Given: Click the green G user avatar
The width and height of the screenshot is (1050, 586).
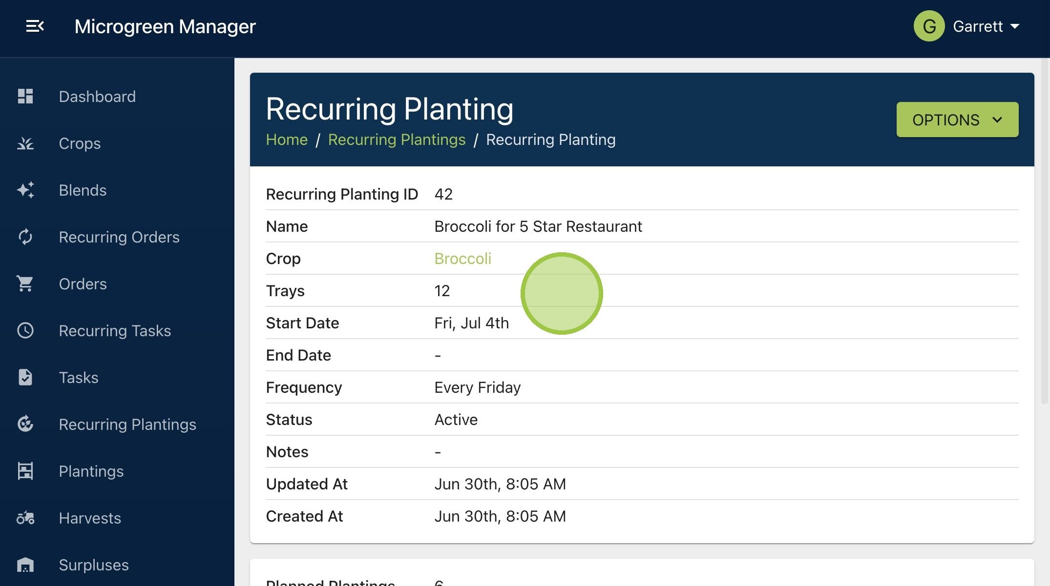Looking at the screenshot, I should pos(929,26).
